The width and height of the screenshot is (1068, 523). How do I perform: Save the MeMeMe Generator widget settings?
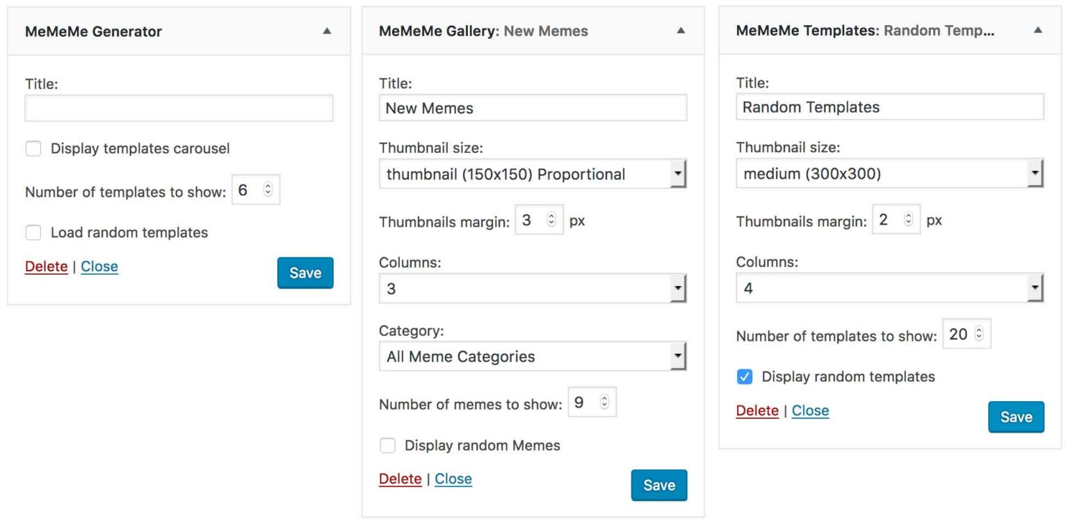[305, 273]
